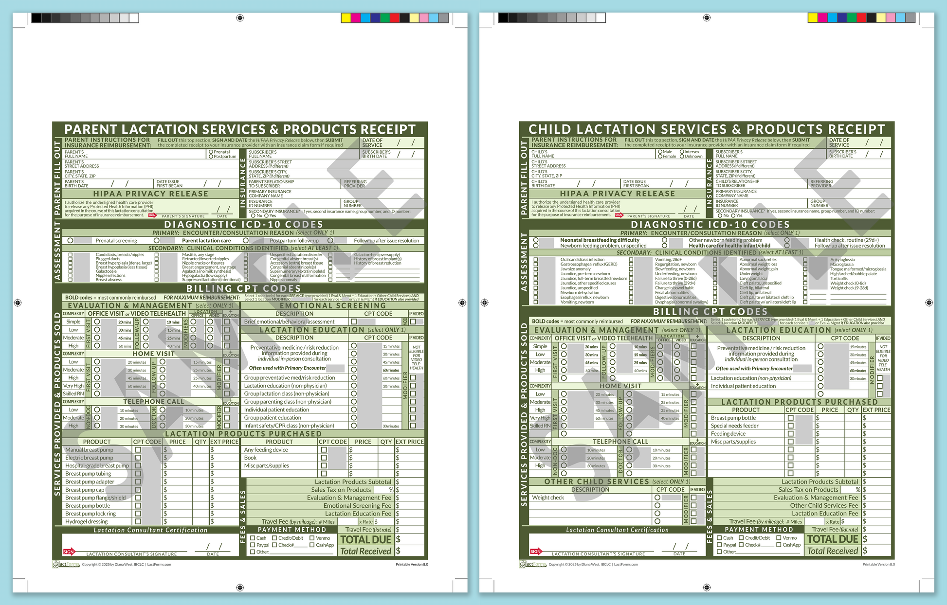Select the Prenatal radio button
The image size is (947, 605).
(211, 151)
